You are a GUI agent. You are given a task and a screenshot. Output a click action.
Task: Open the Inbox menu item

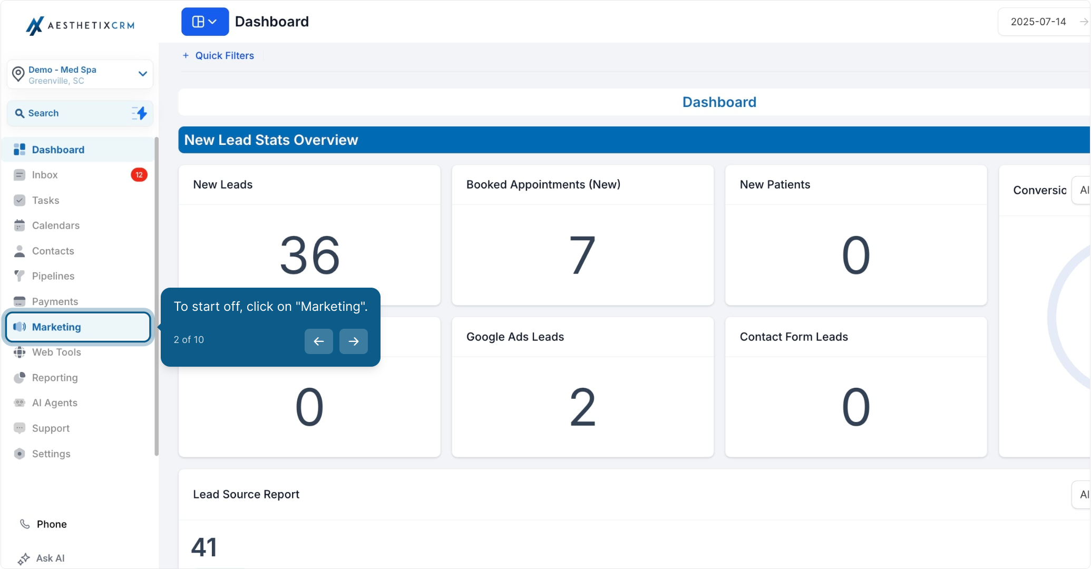[x=78, y=175]
